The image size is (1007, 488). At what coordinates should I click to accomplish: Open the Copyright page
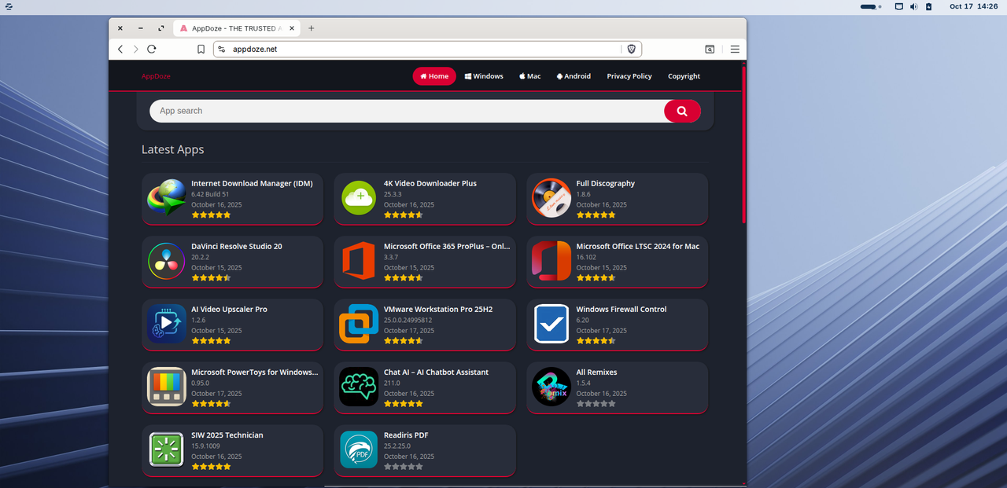point(684,76)
